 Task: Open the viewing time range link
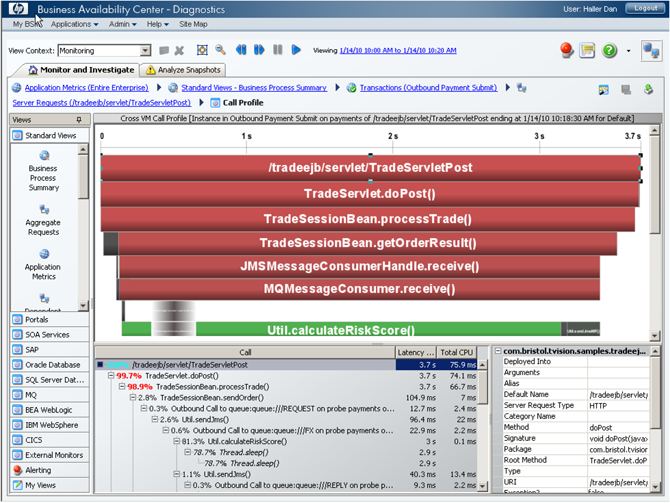point(398,51)
